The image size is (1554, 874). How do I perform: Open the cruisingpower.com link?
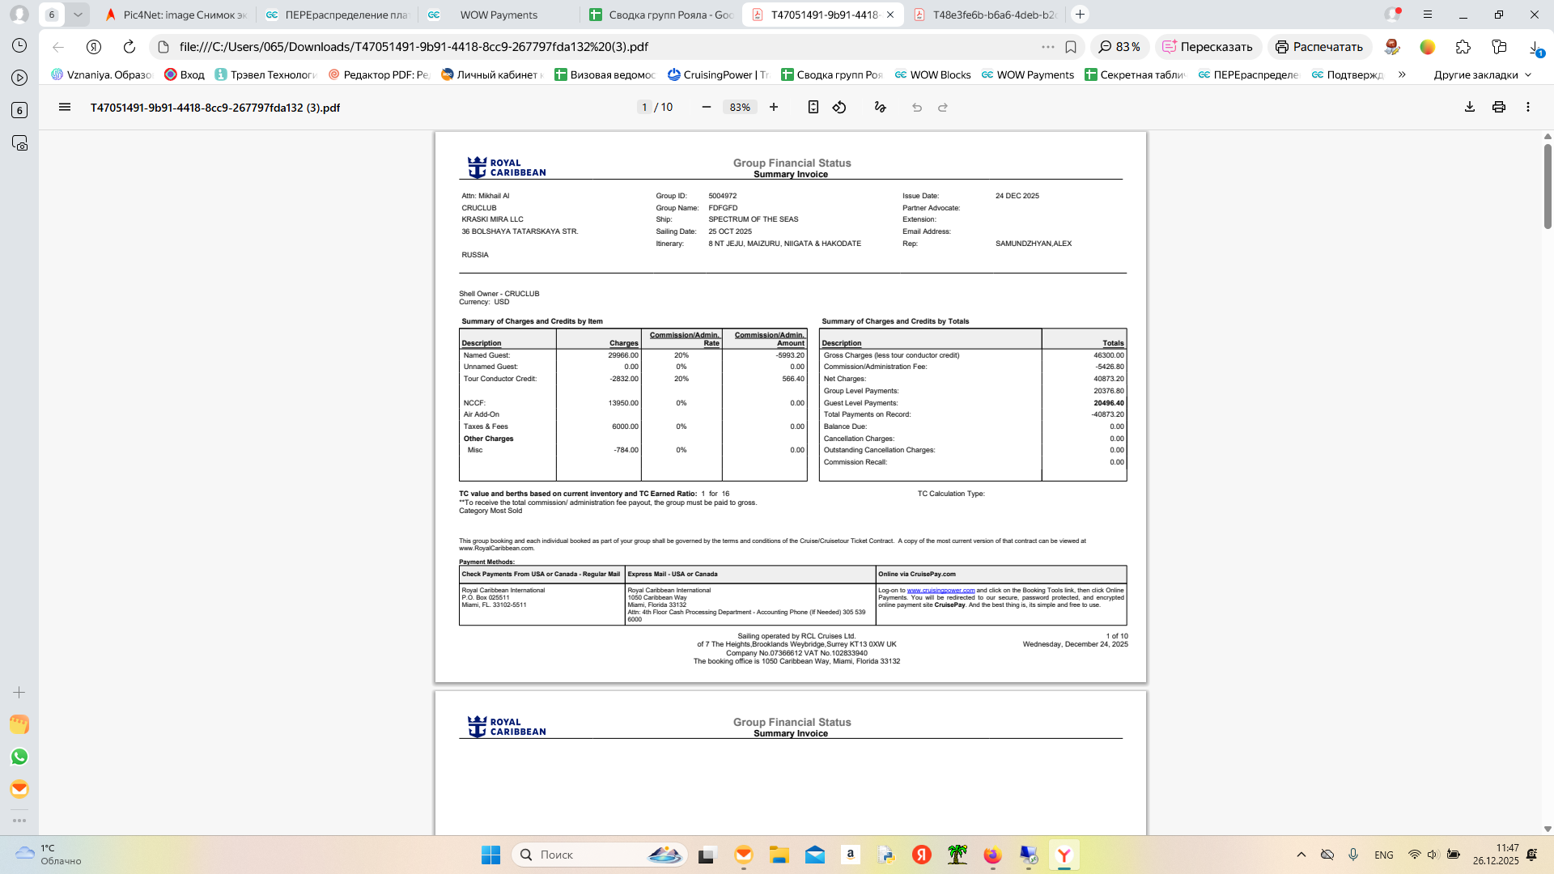(940, 591)
